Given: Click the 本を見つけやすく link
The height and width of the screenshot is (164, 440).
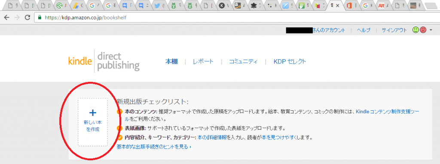Looking at the screenshot, I should pos(278,138).
